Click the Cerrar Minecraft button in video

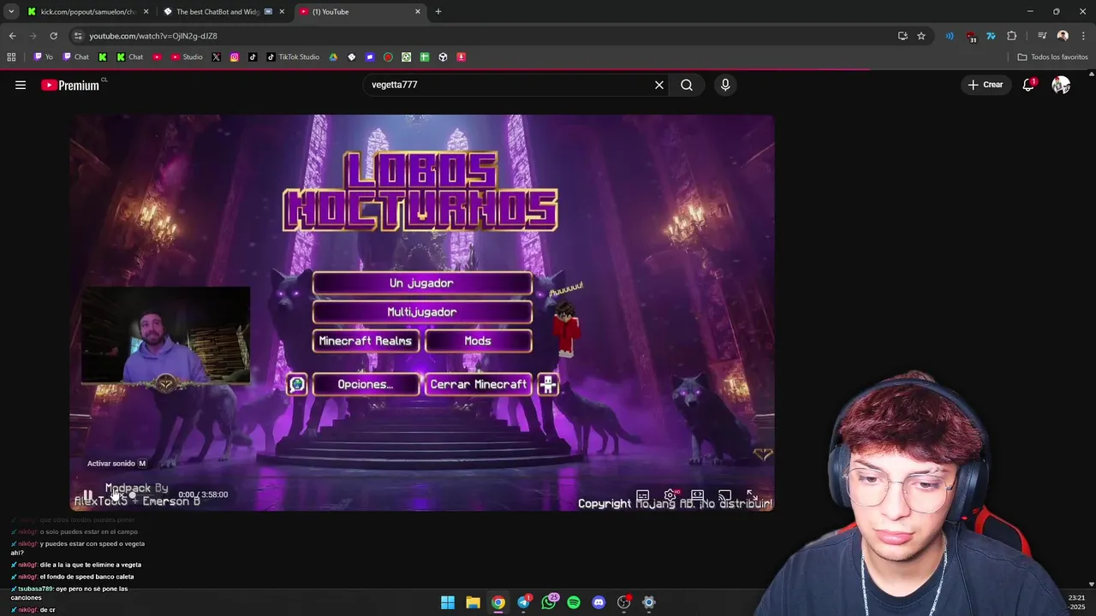(x=478, y=384)
